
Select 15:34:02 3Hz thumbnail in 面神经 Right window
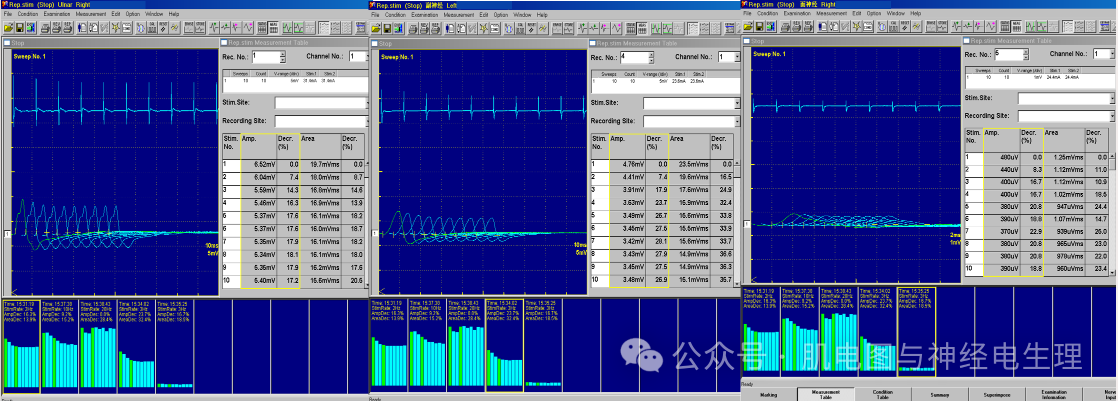[877, 332]
